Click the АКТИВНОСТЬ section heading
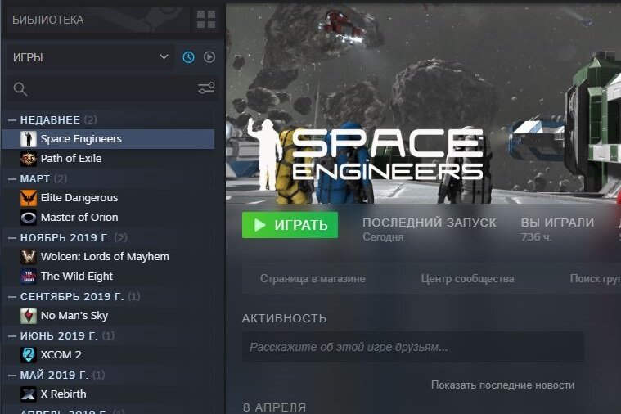The width and height of the screenshot is (621, 414). 285,318
